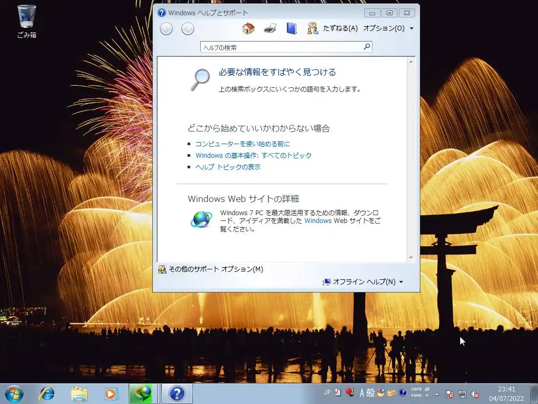538x404 pixels.
Task: Restore the language bar via its restore icon
Action: [x=427, y=389]
